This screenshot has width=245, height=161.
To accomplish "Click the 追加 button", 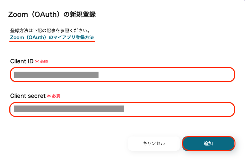I will 208,144.
